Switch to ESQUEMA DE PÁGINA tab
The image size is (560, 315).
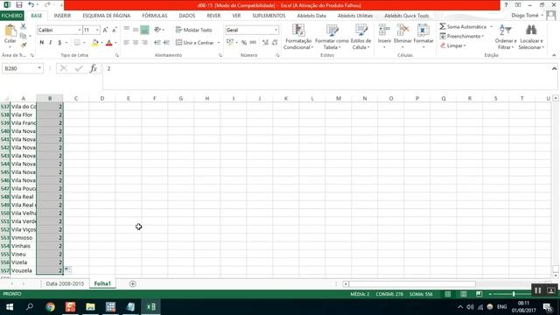tap(107, 16)
